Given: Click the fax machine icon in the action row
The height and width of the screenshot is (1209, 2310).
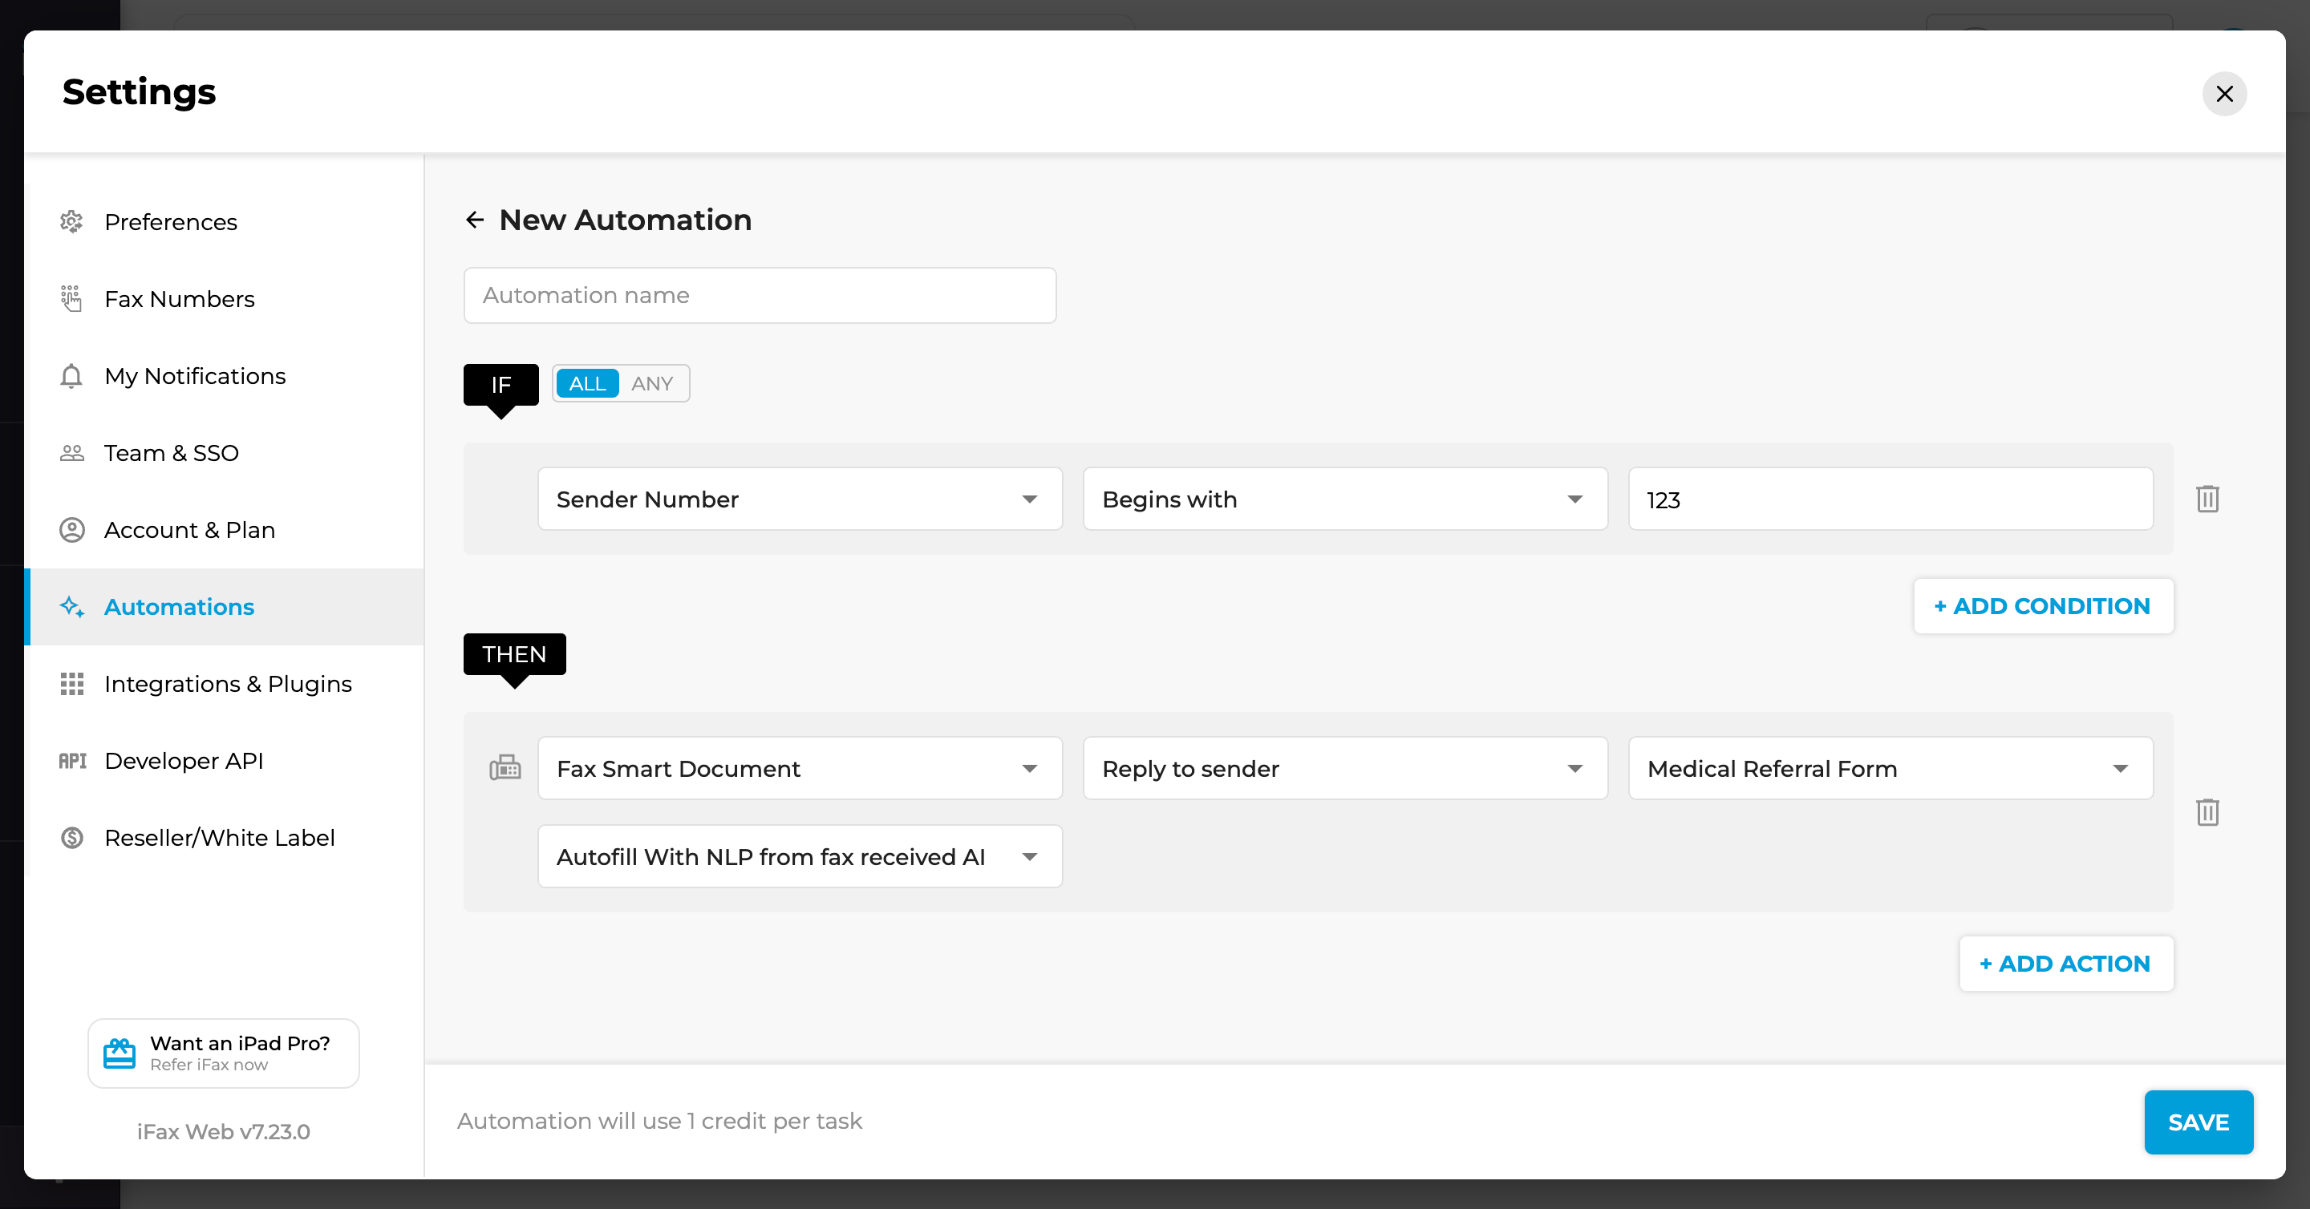Looking at the screenshot, I should [505, 768].
